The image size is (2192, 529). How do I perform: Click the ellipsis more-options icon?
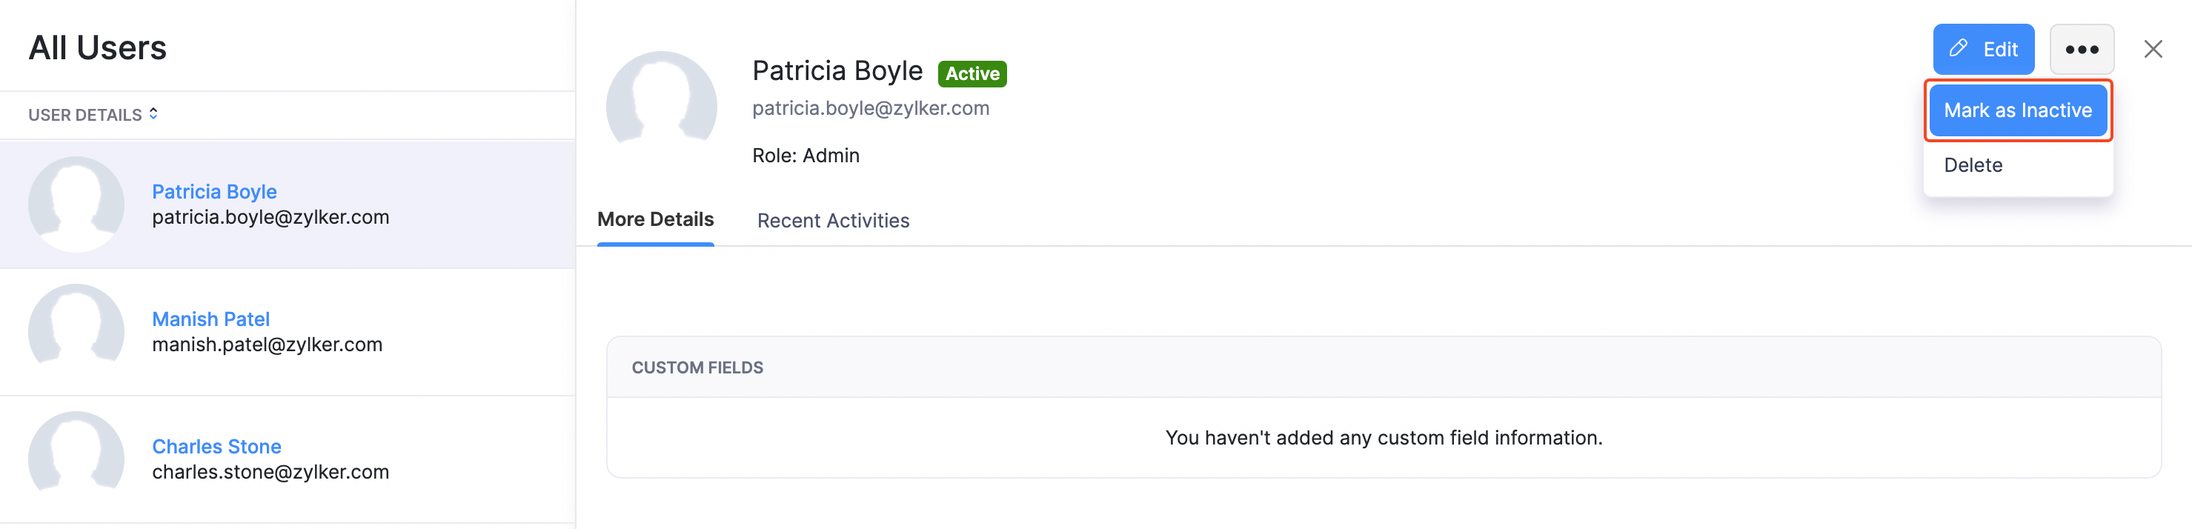[x=2082, y=48]
